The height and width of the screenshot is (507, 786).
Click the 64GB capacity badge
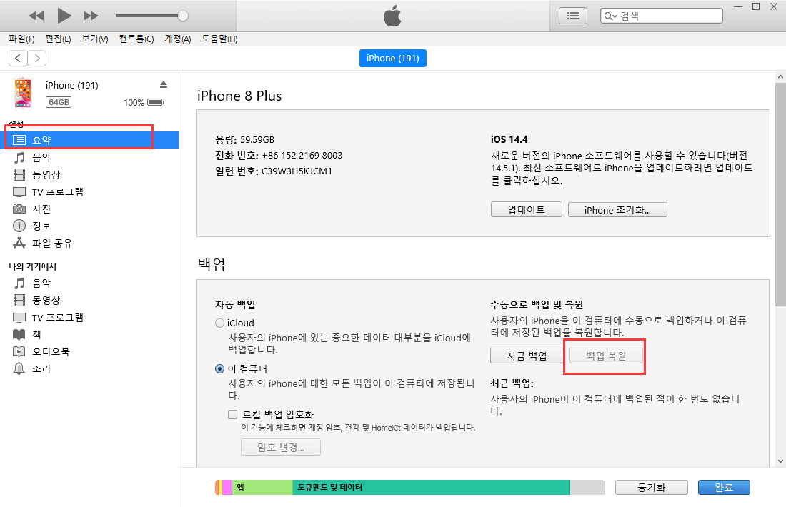(59, 102)
